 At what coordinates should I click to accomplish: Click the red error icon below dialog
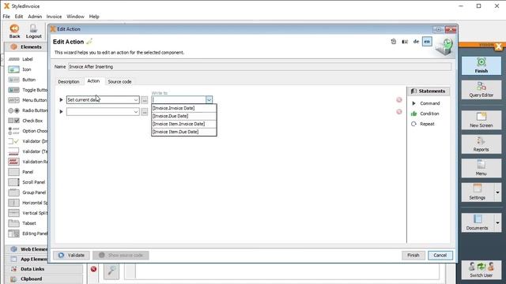tap(93, 269)
